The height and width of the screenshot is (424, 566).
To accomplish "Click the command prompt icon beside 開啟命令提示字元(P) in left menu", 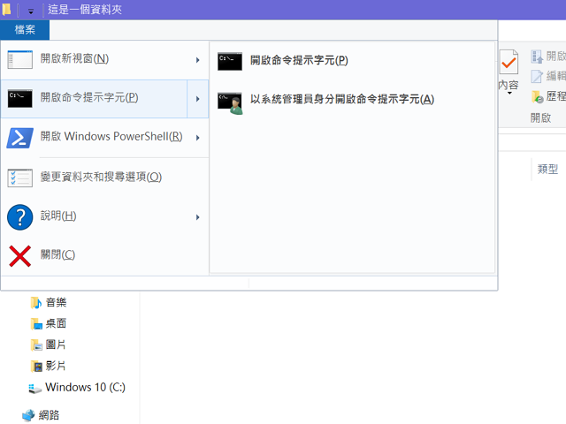I will click(19, 98).
